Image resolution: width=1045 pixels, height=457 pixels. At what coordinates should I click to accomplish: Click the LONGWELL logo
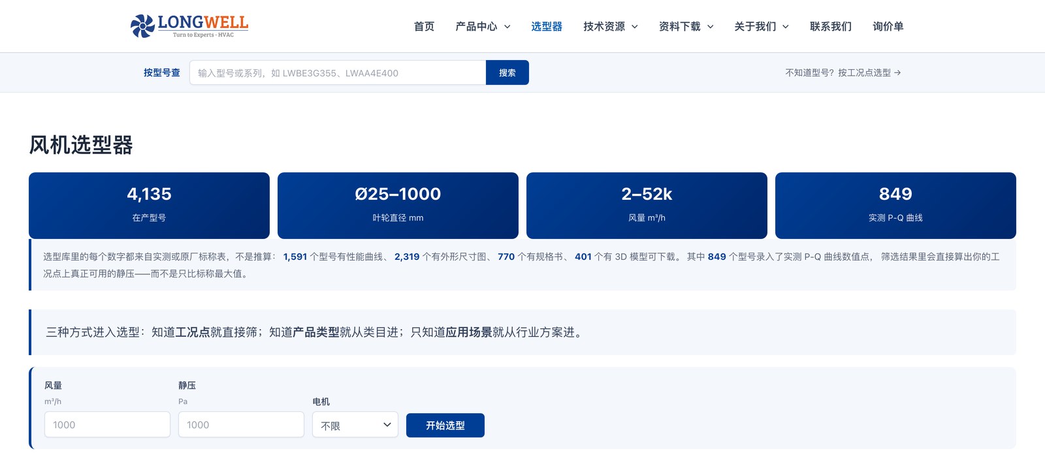189,26
